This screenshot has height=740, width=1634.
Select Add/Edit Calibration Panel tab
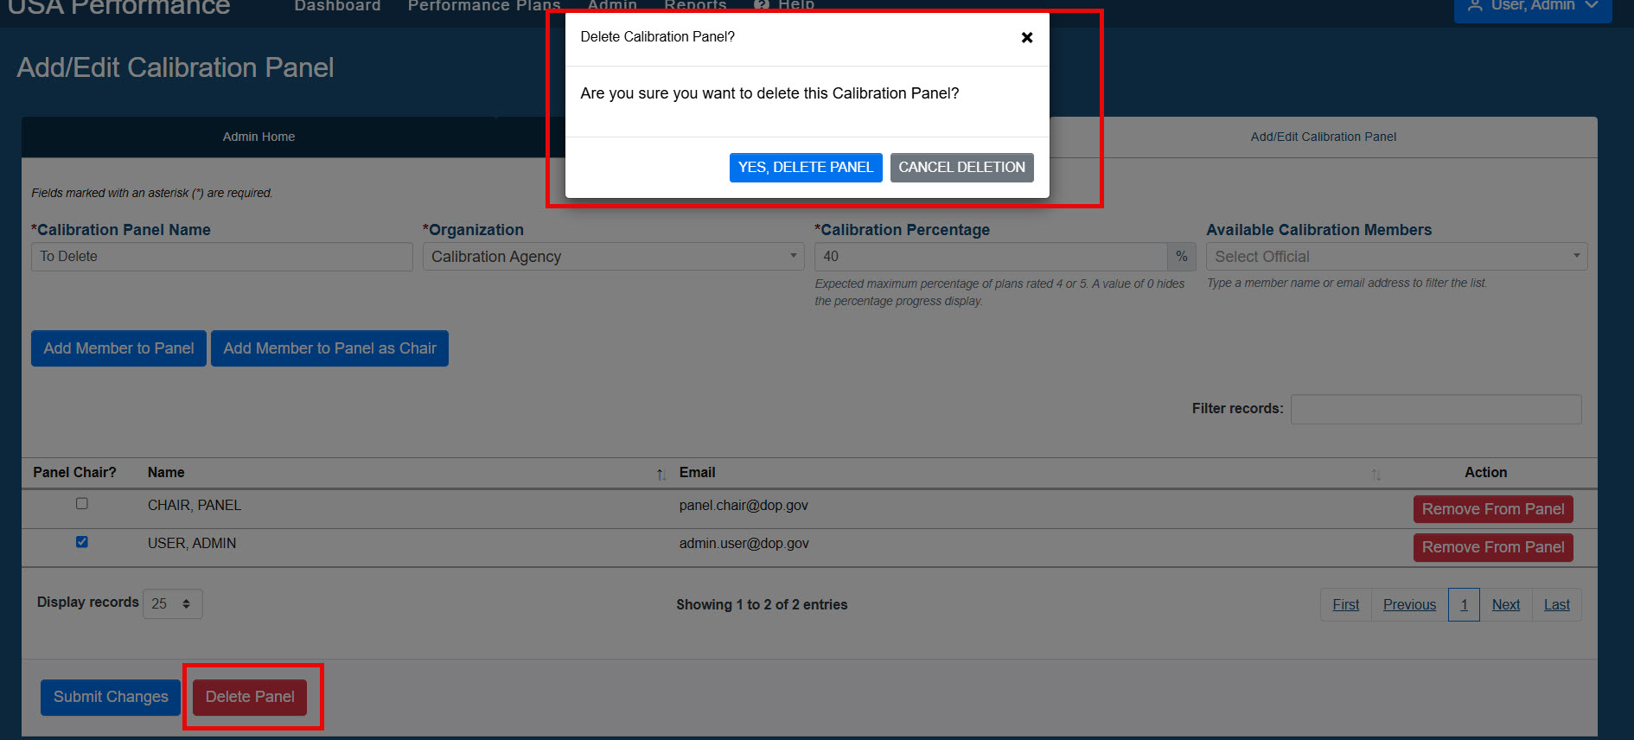pyautogui.click(x=1323, y=137)
